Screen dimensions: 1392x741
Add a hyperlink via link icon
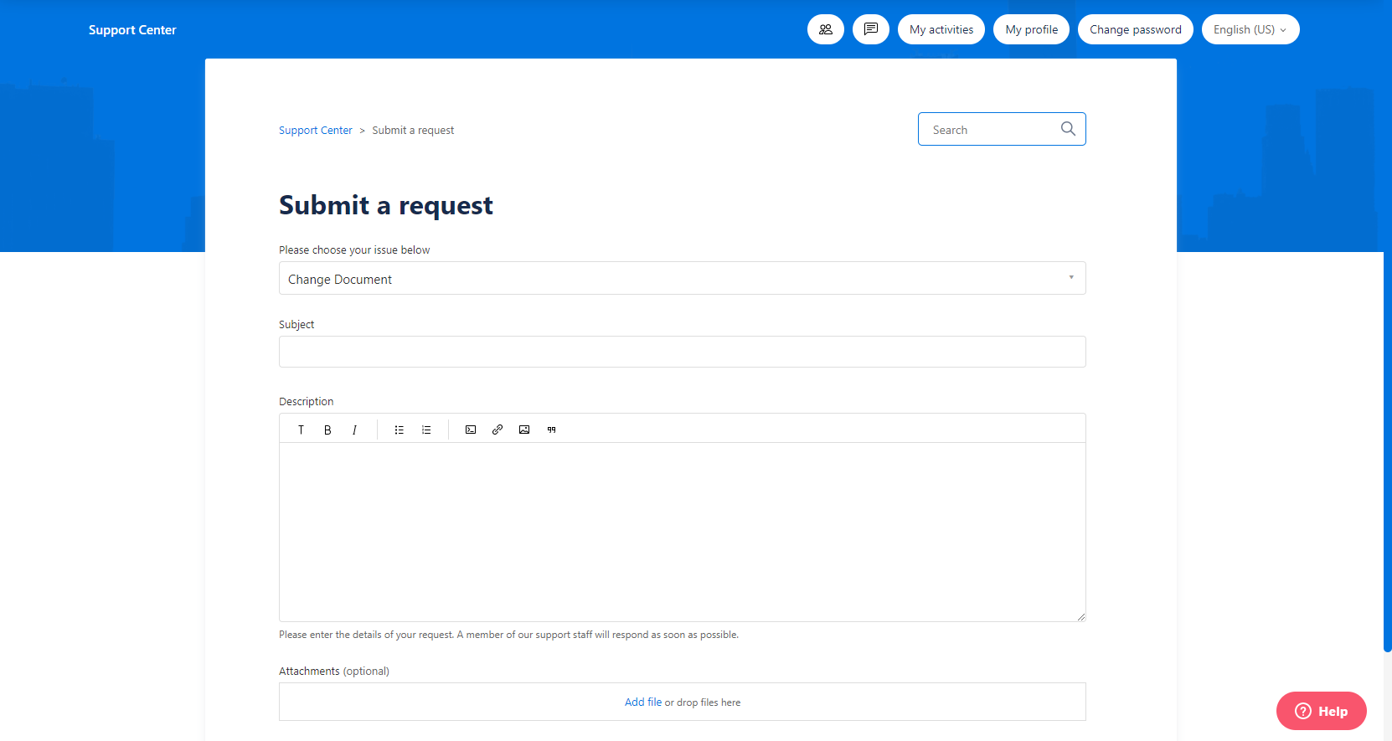pos(498,430)
